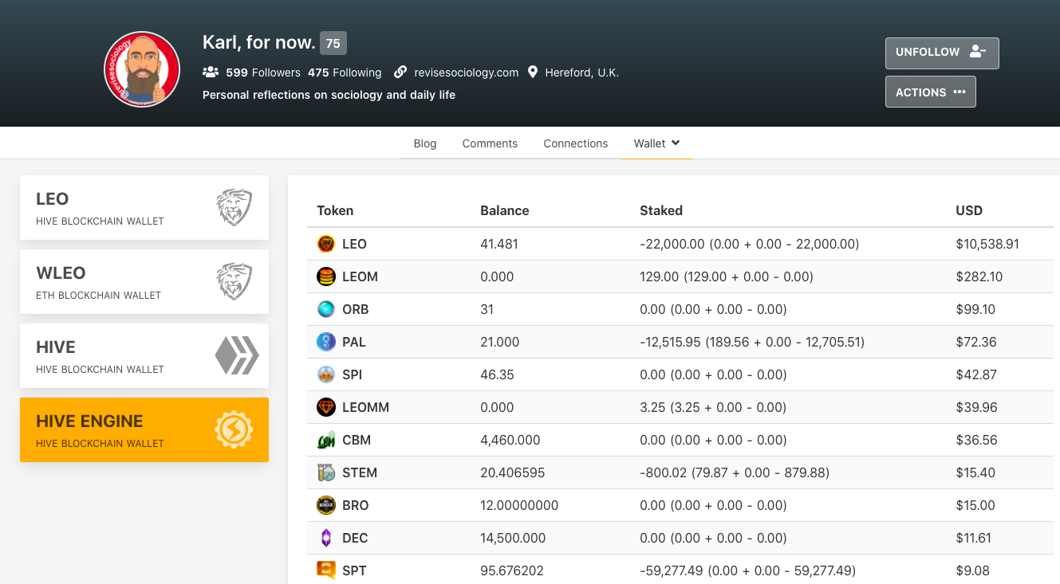Screen dimensions: 1060x584
Task: Click the SPI balance 46.35
Action: point(497,374)
